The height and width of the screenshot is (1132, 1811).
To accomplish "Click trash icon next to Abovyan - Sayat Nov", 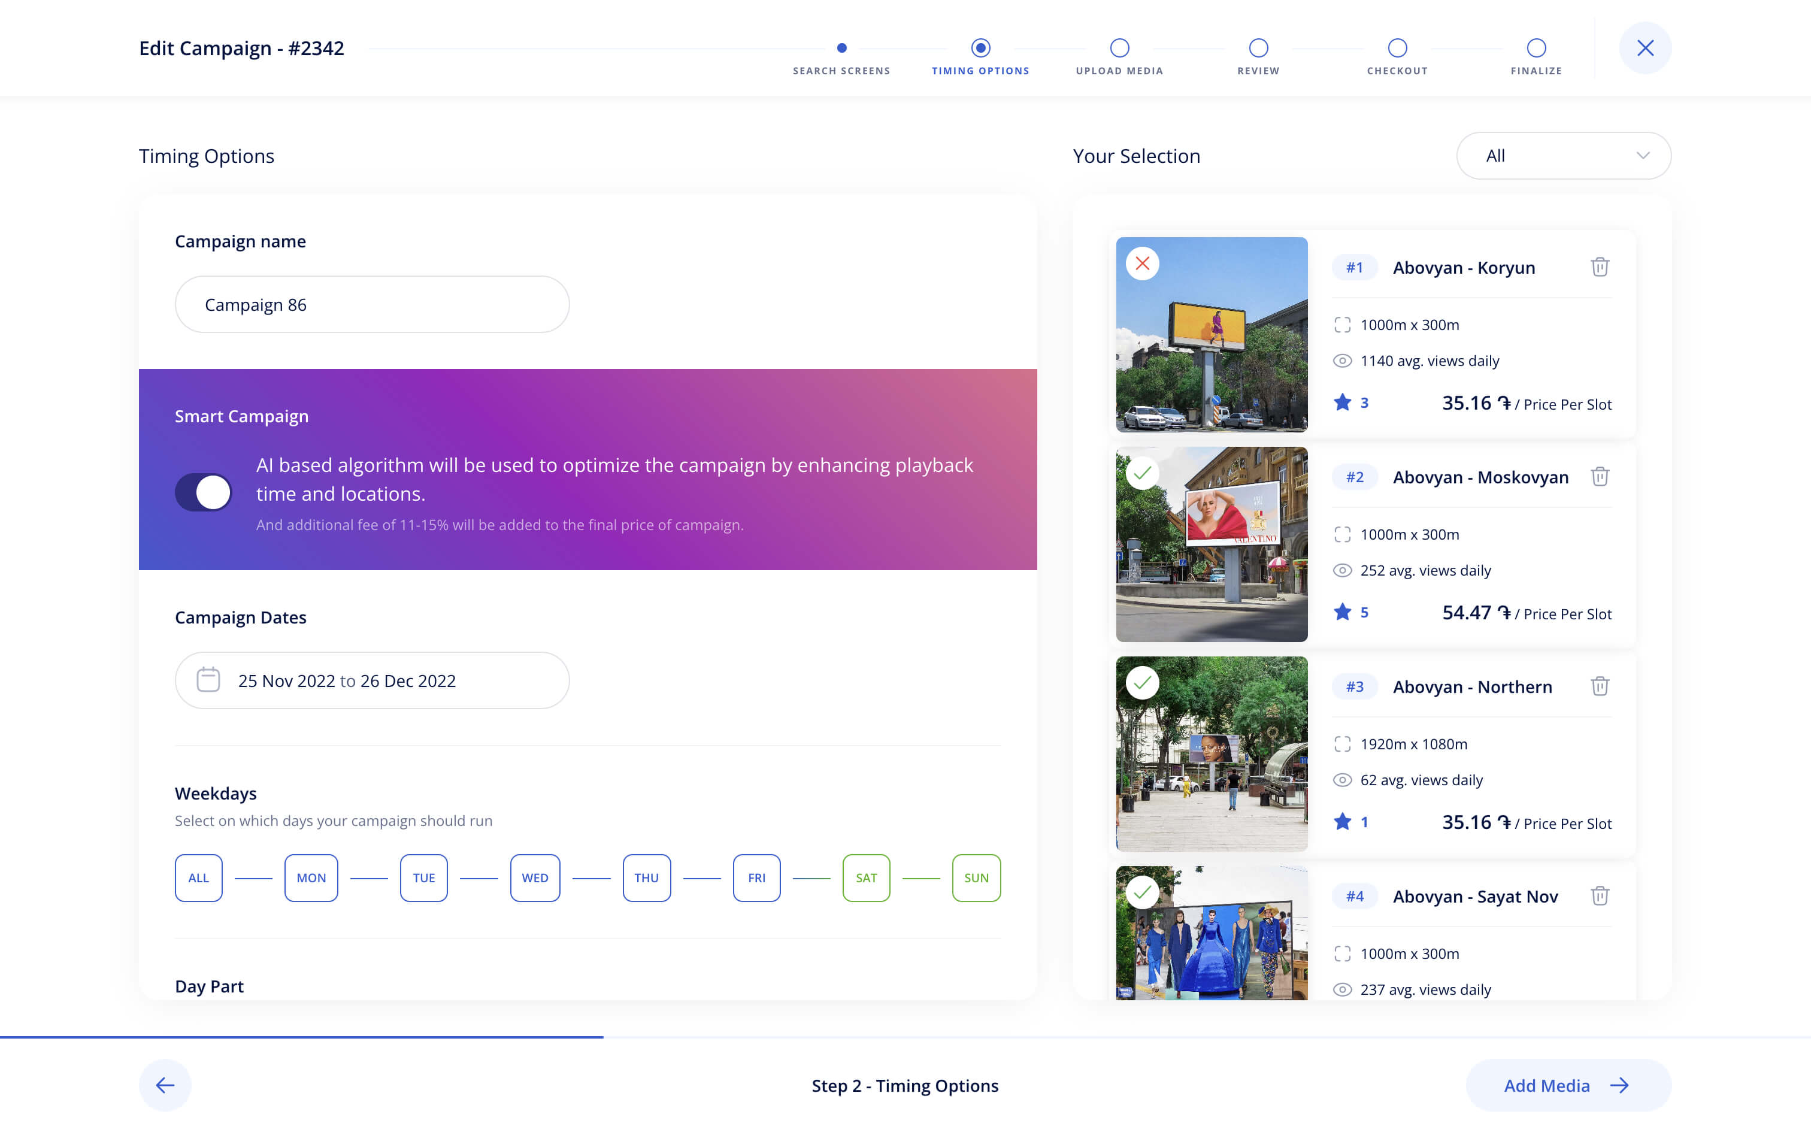I will [x=1599, y=895].
